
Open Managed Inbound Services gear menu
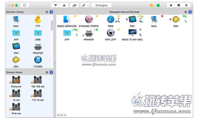186,12
